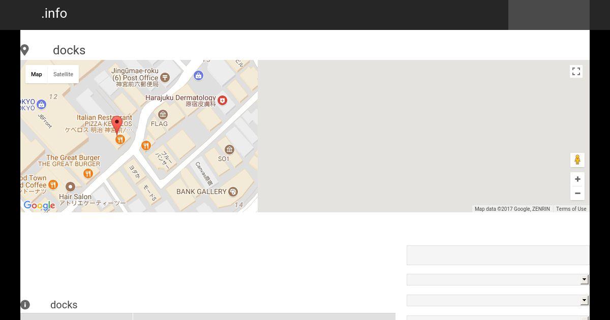Screen dimensions: 610x320
Task: Click the 'Hair Salon' map label
Action: [75, 197]
